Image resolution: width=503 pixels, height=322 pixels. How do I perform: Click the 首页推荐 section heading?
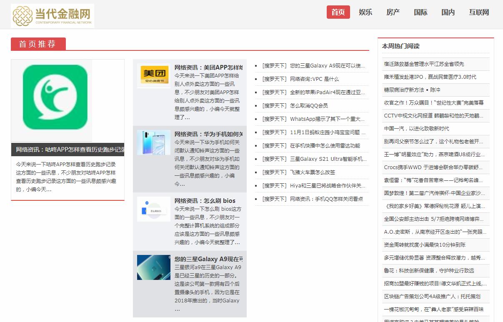[38, 44]
